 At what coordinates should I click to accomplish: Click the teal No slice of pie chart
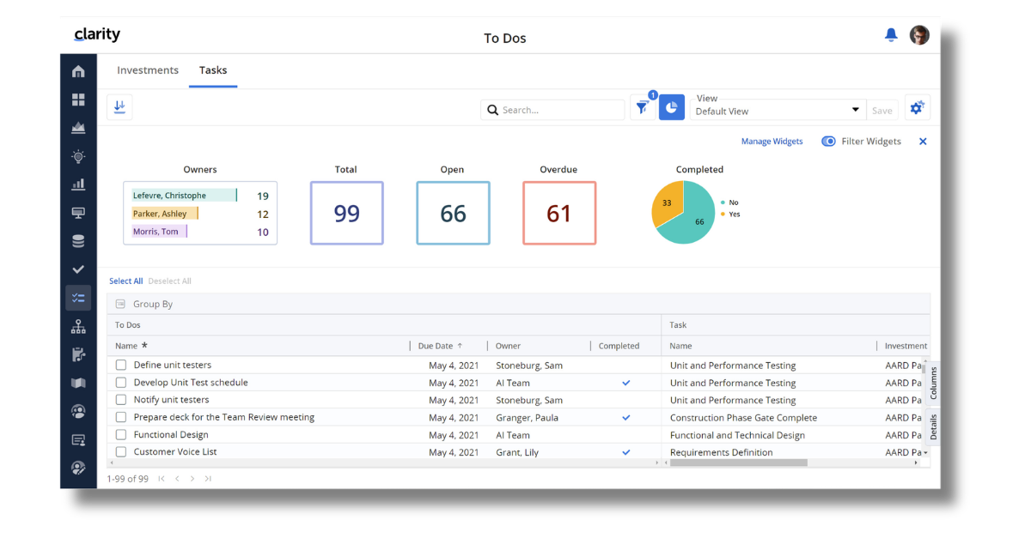[692, 219]
